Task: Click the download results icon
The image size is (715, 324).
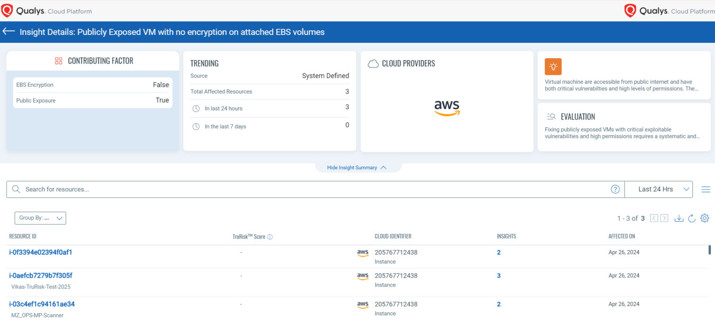Action: click(679, 218)
